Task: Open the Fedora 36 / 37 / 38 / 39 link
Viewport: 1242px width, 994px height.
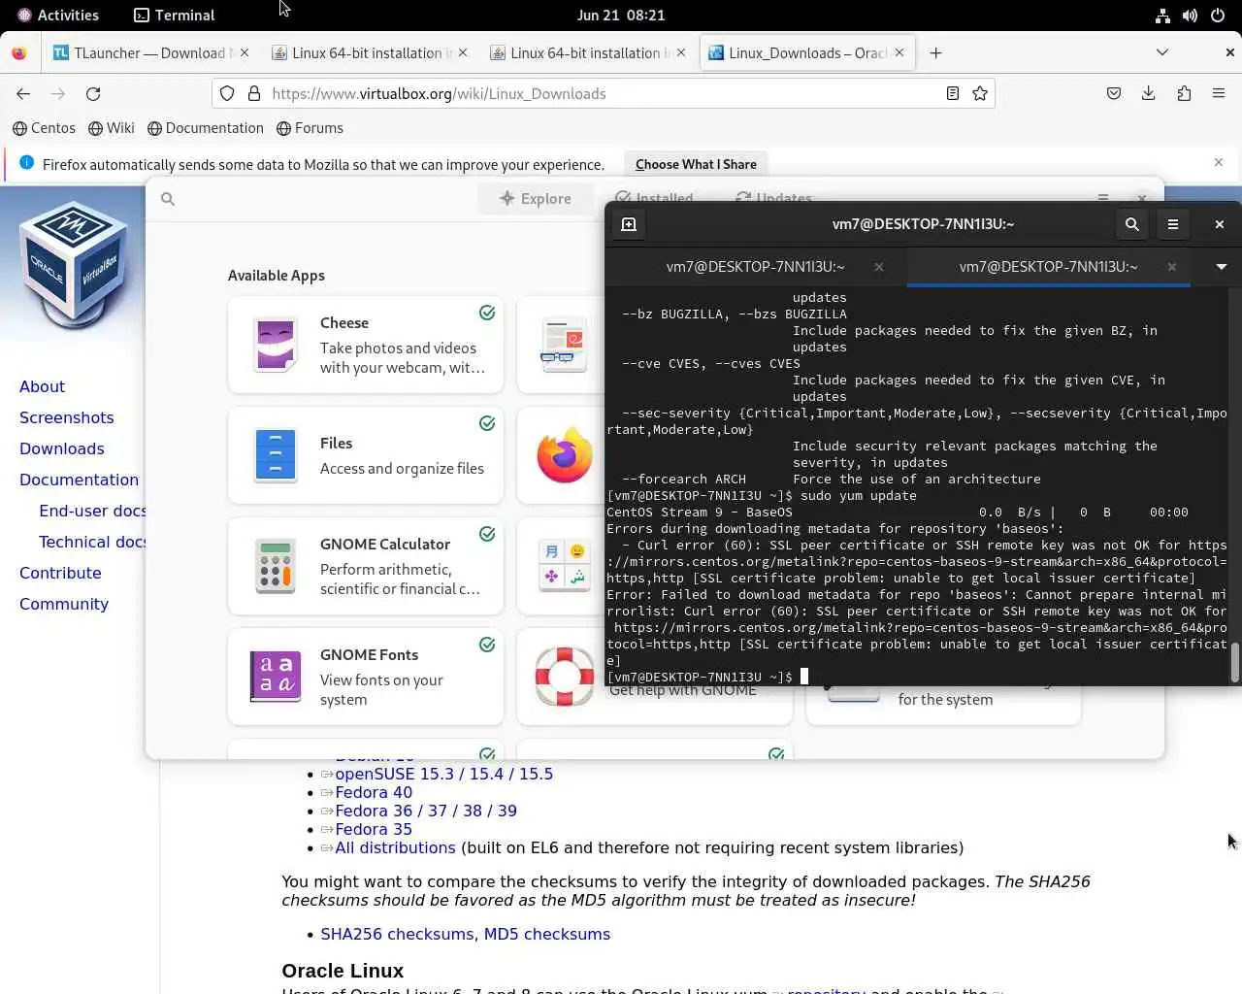Action: coord(426,811)
